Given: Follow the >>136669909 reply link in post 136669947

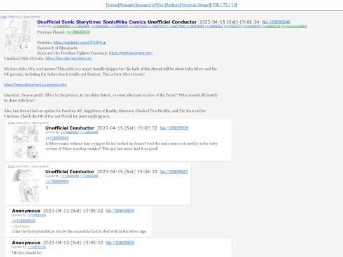Looking at the screenshot, I should [x=57, y=182].
